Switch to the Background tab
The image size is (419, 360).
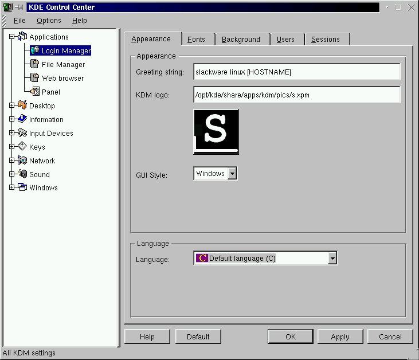coord(243,40)
